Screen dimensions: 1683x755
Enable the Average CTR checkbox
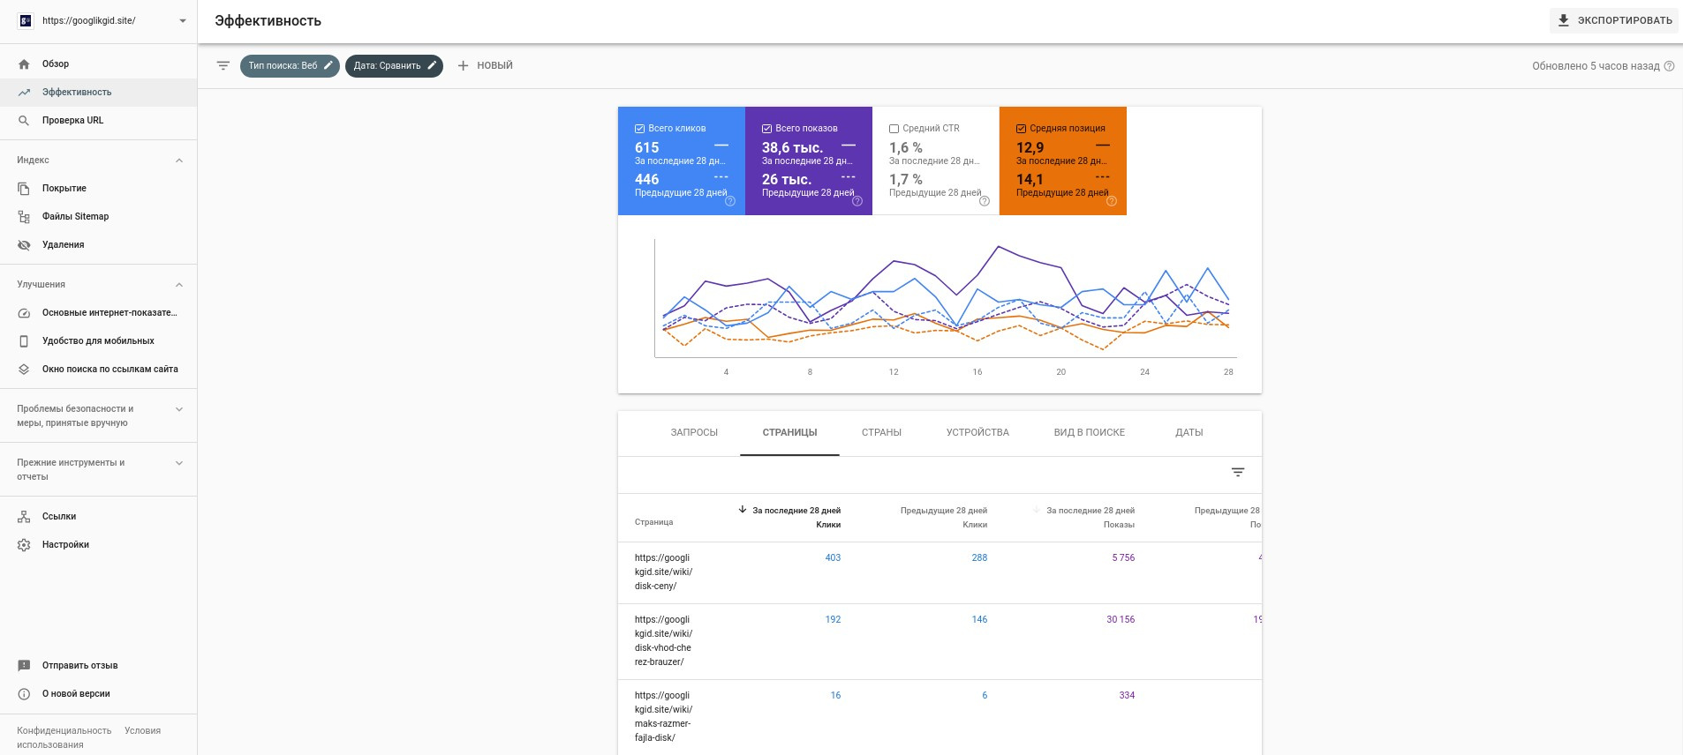point(894,129)
